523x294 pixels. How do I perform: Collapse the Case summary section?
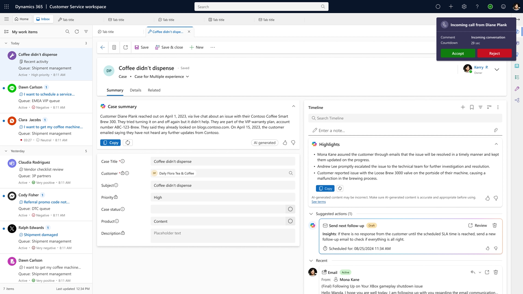[293, 106]
